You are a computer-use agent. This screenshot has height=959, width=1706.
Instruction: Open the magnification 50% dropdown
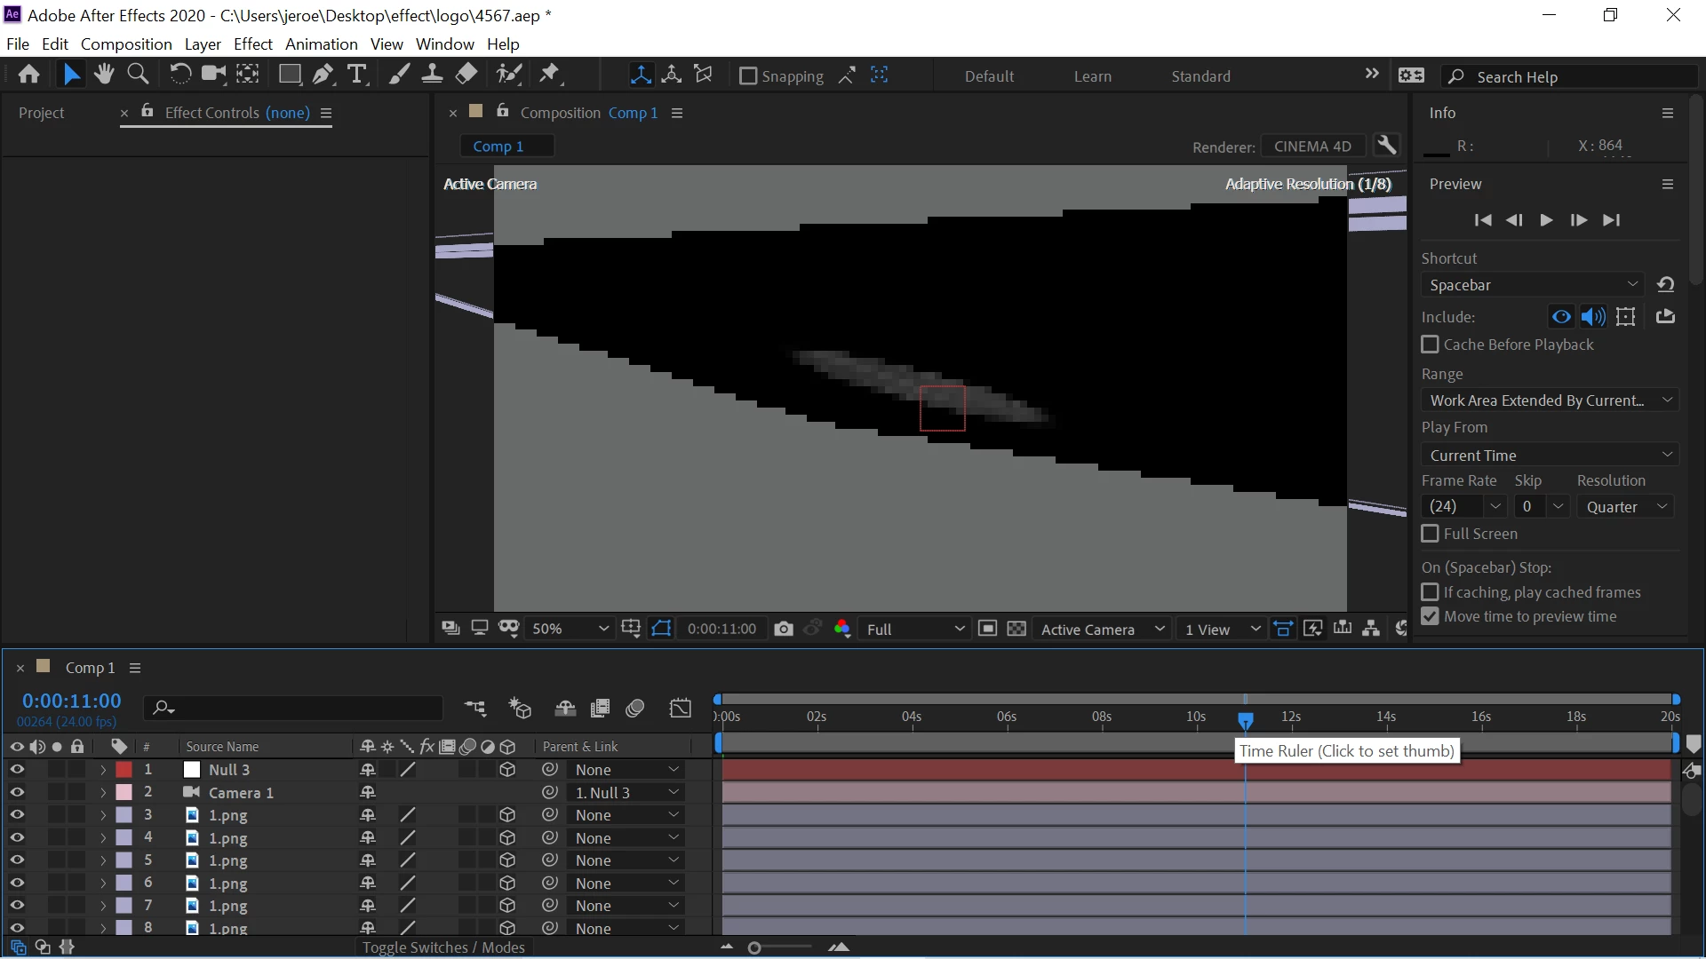[x=570, y=629]
